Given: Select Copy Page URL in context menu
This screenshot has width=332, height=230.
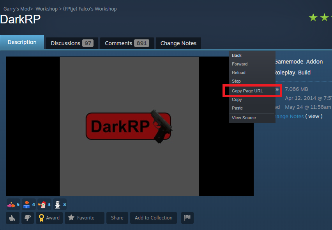Looking at the screenshot, I should point(252,91).
